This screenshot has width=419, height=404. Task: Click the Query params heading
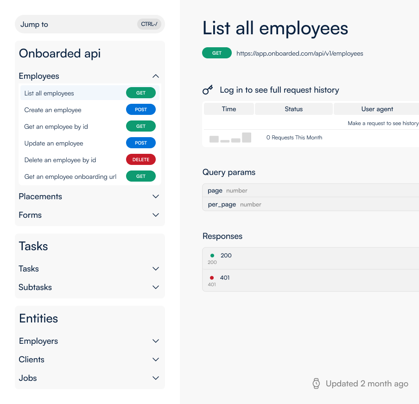point(229,172)
